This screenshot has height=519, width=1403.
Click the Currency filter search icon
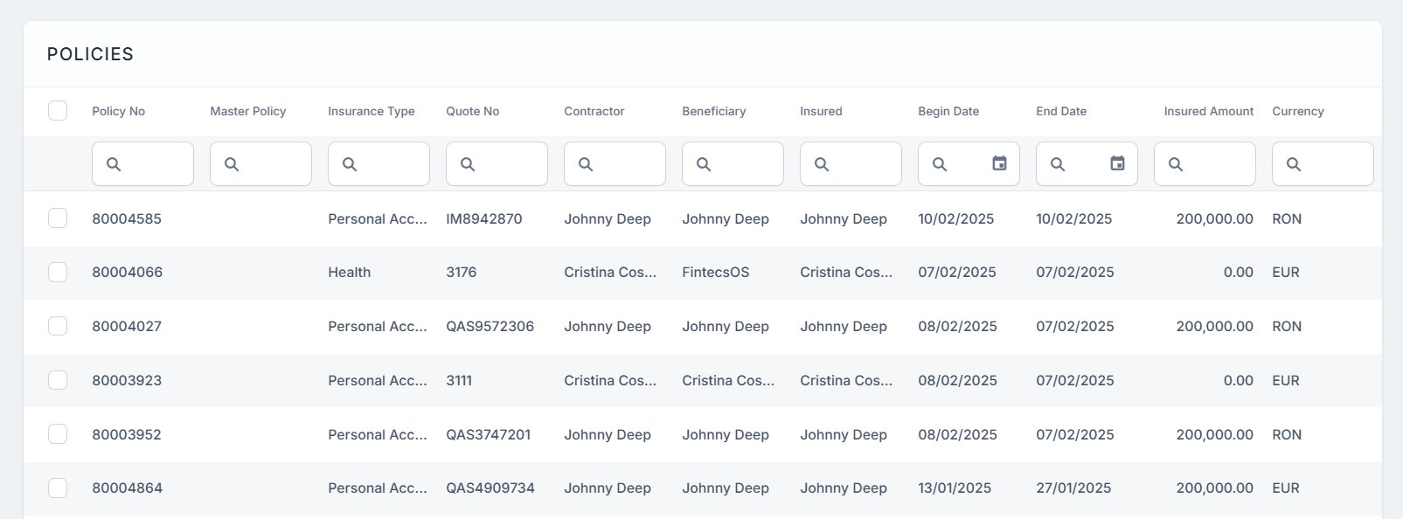point(1294,164)
